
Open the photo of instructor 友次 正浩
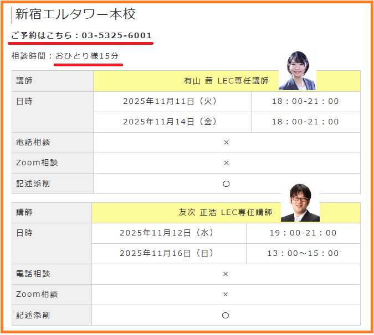click(x=300, y=202)
